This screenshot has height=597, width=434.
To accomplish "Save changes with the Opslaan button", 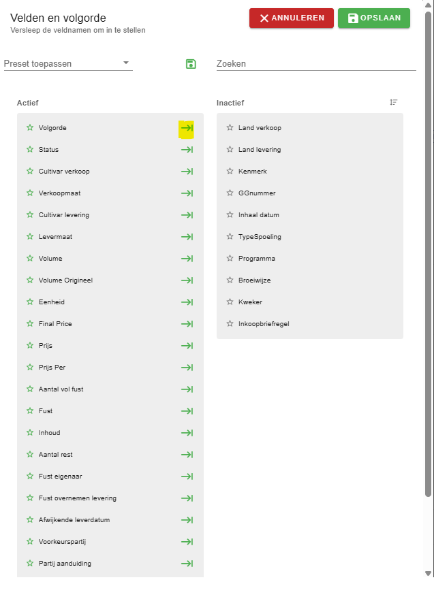I will pos(374,18).
